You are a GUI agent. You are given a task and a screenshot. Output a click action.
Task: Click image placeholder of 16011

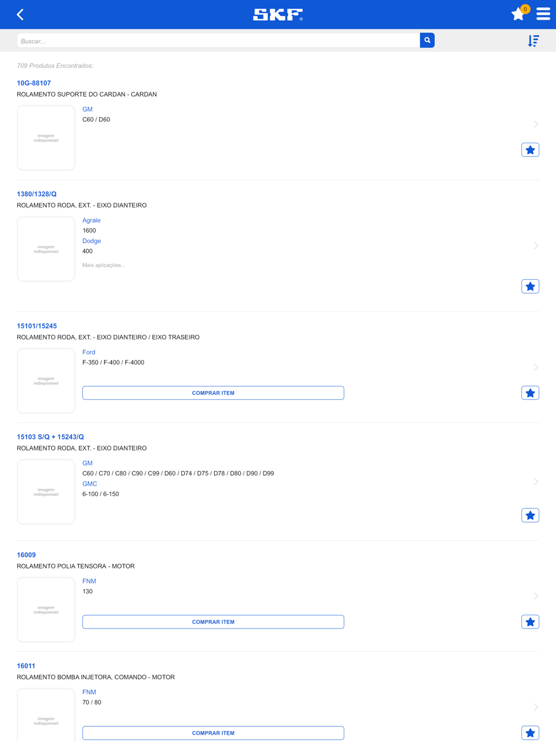46,715
